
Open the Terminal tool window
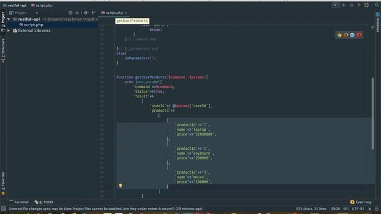(x=18, y=202)
